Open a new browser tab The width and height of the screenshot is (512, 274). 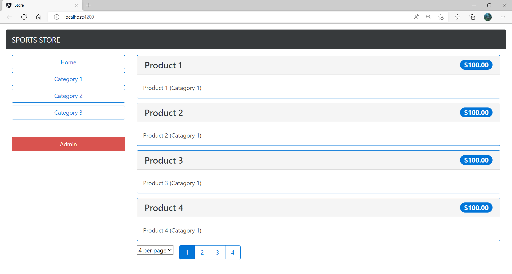88,5
